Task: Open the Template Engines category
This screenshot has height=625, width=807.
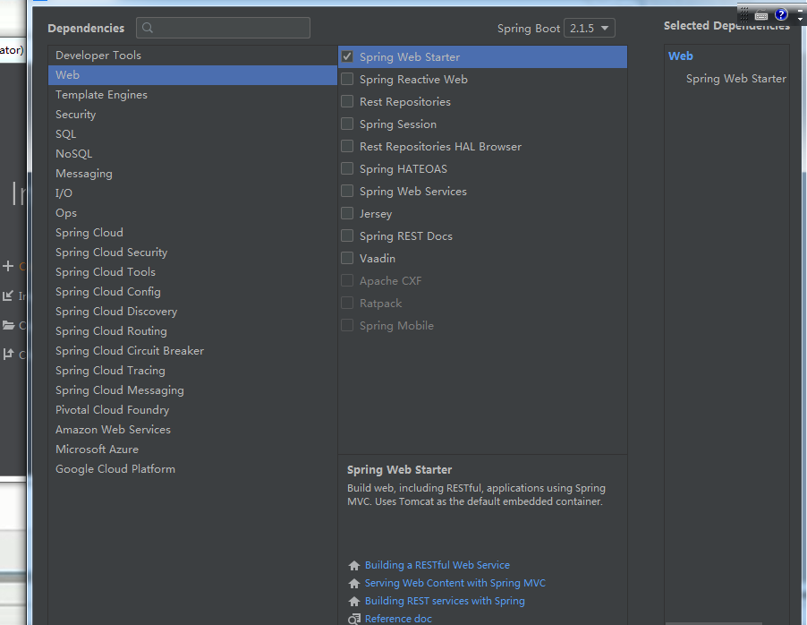Action: click(192, 95)
